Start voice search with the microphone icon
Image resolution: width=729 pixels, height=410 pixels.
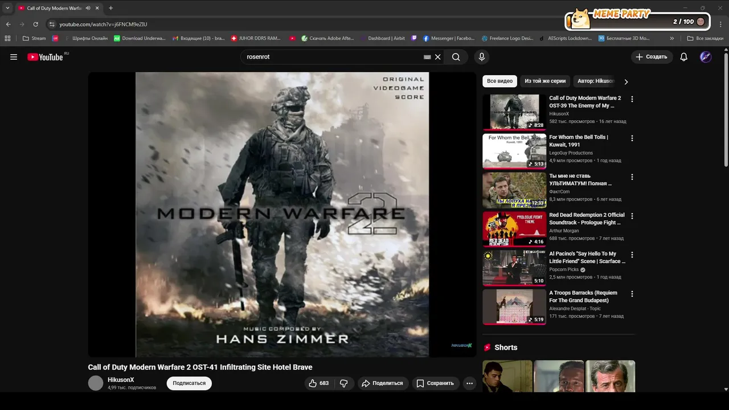(482, 57)
